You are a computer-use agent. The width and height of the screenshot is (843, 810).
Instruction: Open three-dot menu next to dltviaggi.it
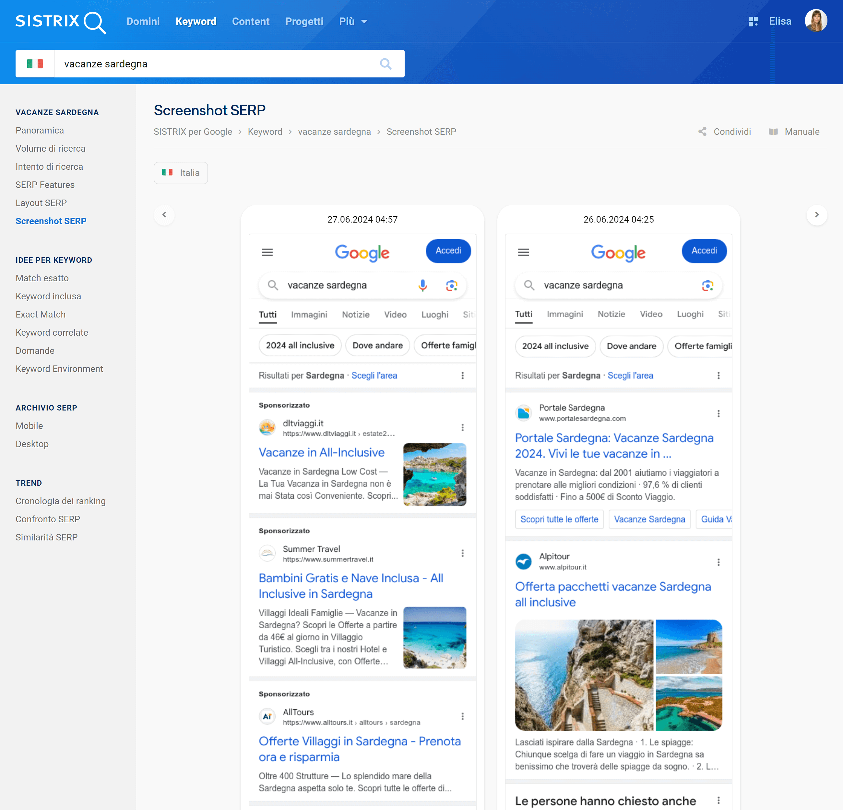coord(462,428)
